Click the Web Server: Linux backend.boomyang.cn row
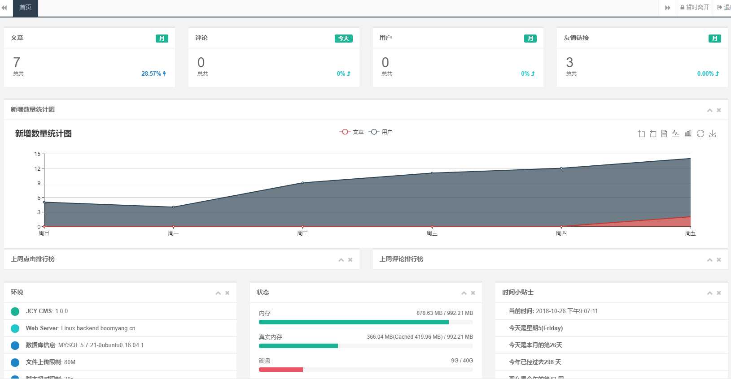 (x=120, y=328)
